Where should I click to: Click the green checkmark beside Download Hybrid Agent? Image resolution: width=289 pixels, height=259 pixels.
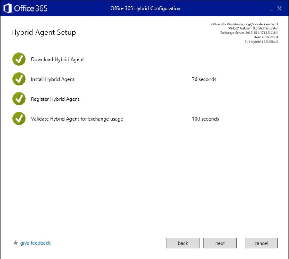point(19,59)
